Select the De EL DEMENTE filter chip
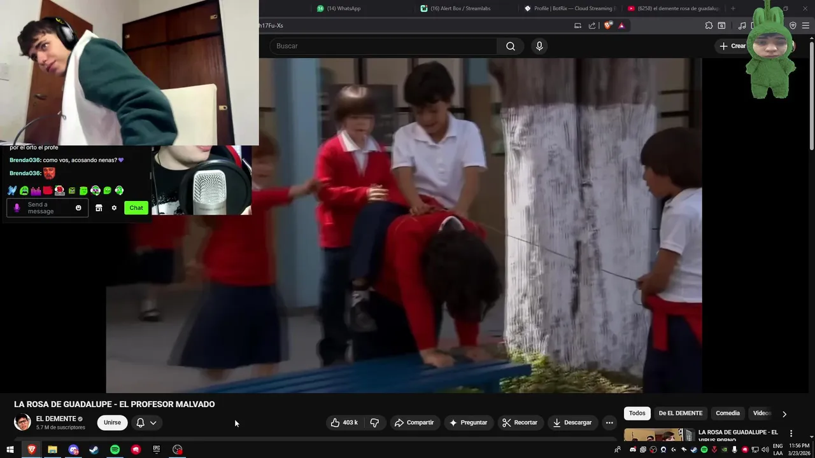Screen dimensions: 815x458 click(681, 413)
